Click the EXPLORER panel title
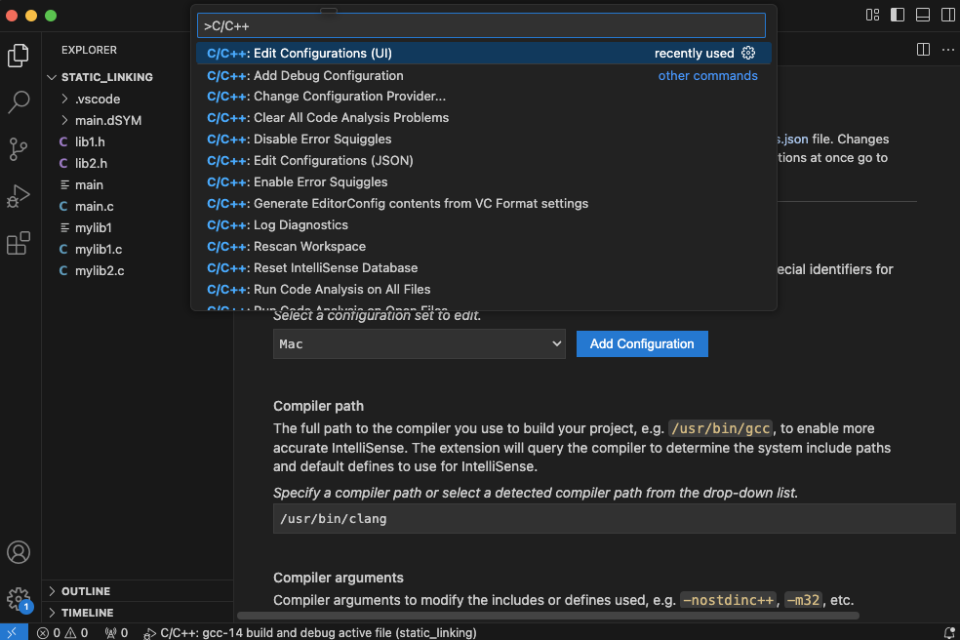Image resolution: width=960 pixels, height=640 pixels. (89, 50)
